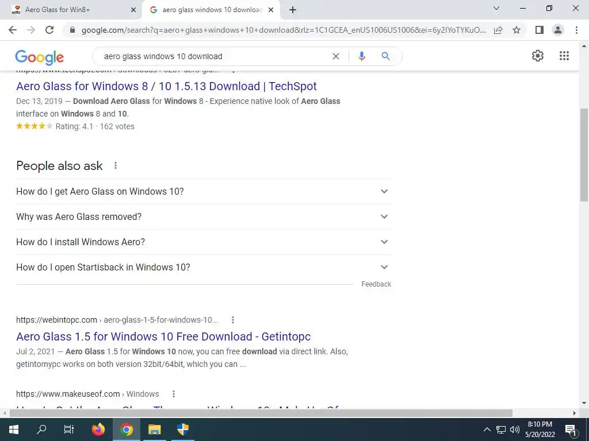This screenshot has height=441, width=589.
Task: Expand How do I install Windows Aero question
Action: 204,242
